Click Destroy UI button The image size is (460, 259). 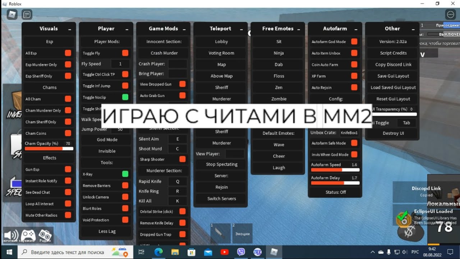393,133
